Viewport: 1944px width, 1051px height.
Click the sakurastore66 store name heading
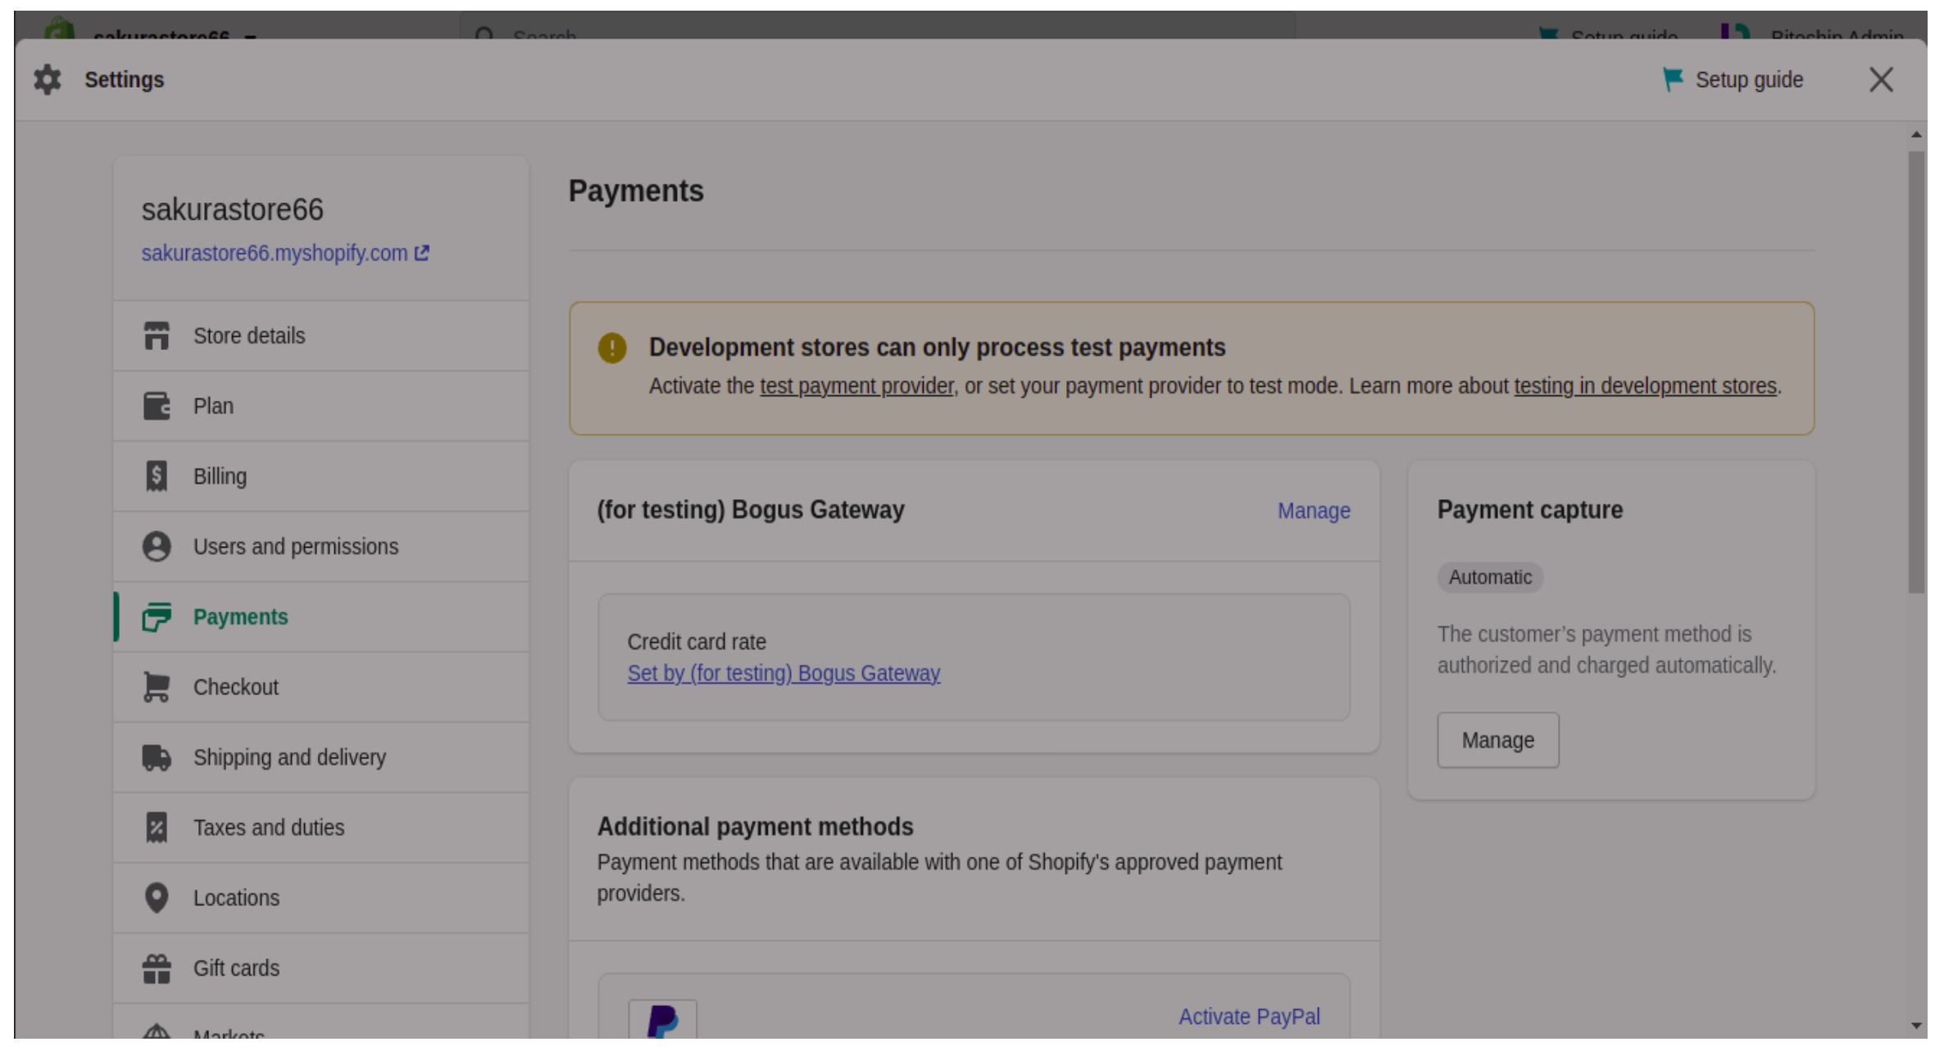click(x=232, y=210)
